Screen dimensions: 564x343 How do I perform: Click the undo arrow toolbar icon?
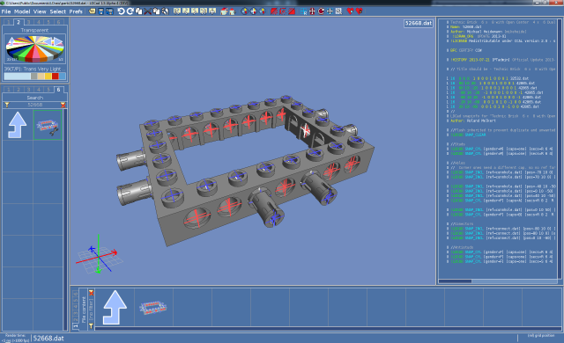pos(122,11)
